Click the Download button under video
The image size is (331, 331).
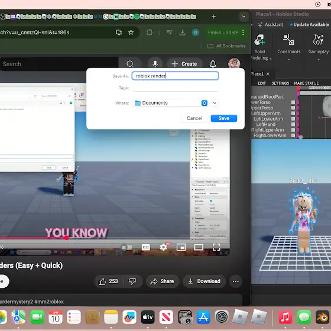(204, 281)
